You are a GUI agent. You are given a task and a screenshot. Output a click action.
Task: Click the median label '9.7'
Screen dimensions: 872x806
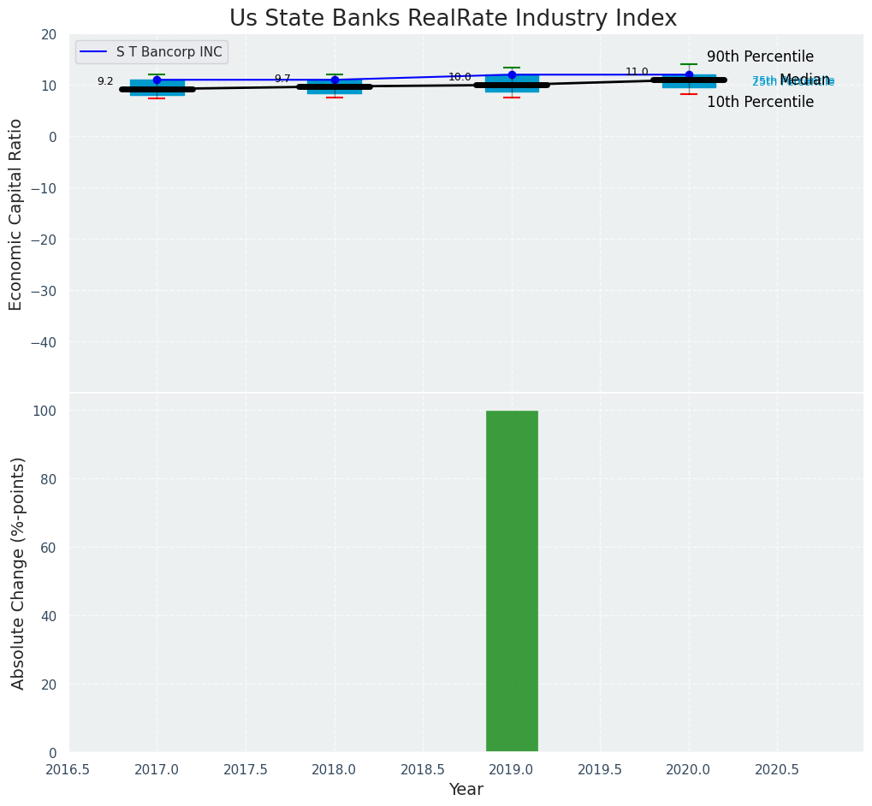tap(282, 79)
